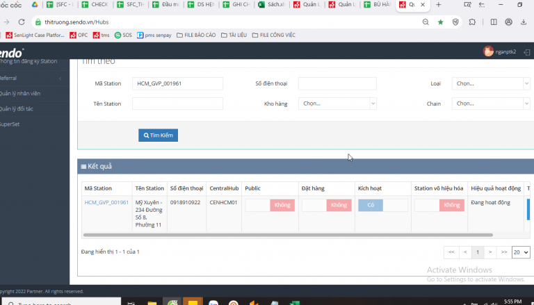Screen dimensions: 534x305
Task: Open the Kho hàng dropdown
Action: point(337,104)
